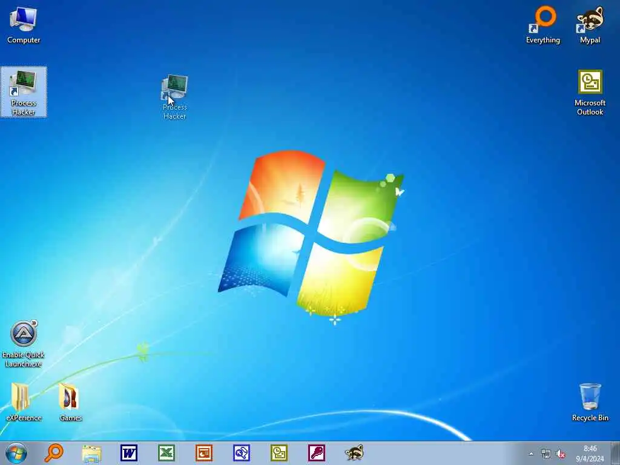Launch Everything search from the taskbar

point(54,453)
